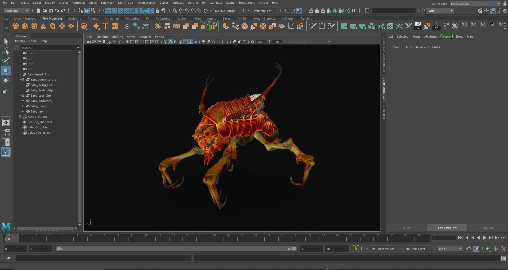508x270 pixels.
Task: Open the Script Editor icon
Action: click(503, 258)
